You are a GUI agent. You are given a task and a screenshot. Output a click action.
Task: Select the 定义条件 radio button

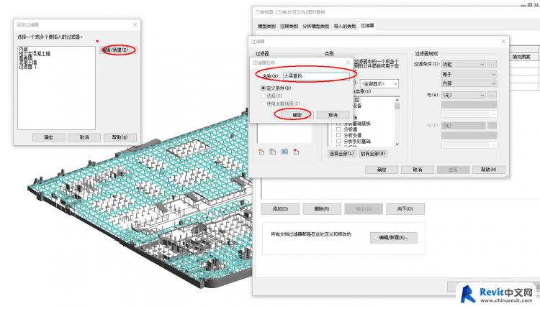(x=263, y=88)
